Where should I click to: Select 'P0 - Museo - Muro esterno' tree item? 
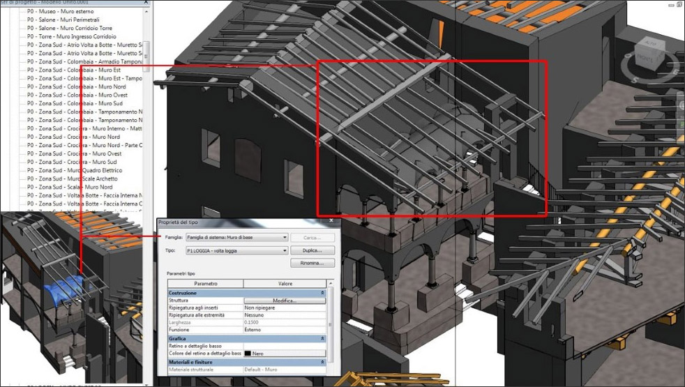click(x=63, y=12)
